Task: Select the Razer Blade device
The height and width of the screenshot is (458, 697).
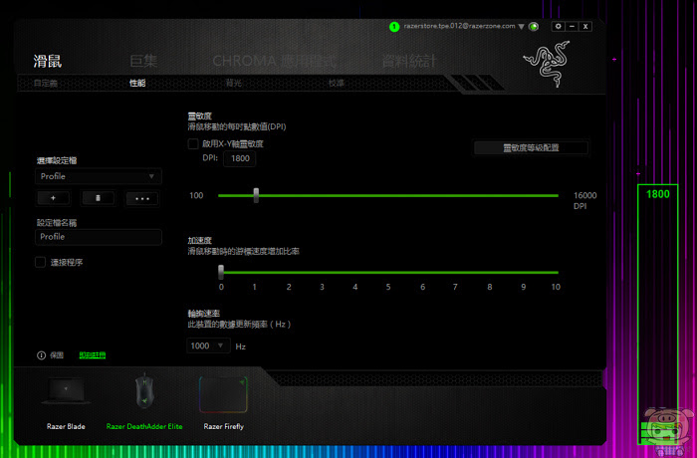Action: 66,402
